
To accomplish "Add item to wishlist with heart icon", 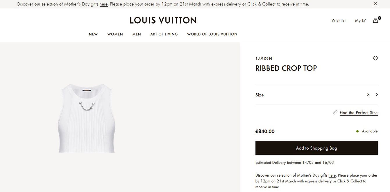I will point(375,58).
